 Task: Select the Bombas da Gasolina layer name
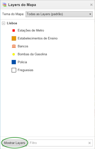coord(32,54)
